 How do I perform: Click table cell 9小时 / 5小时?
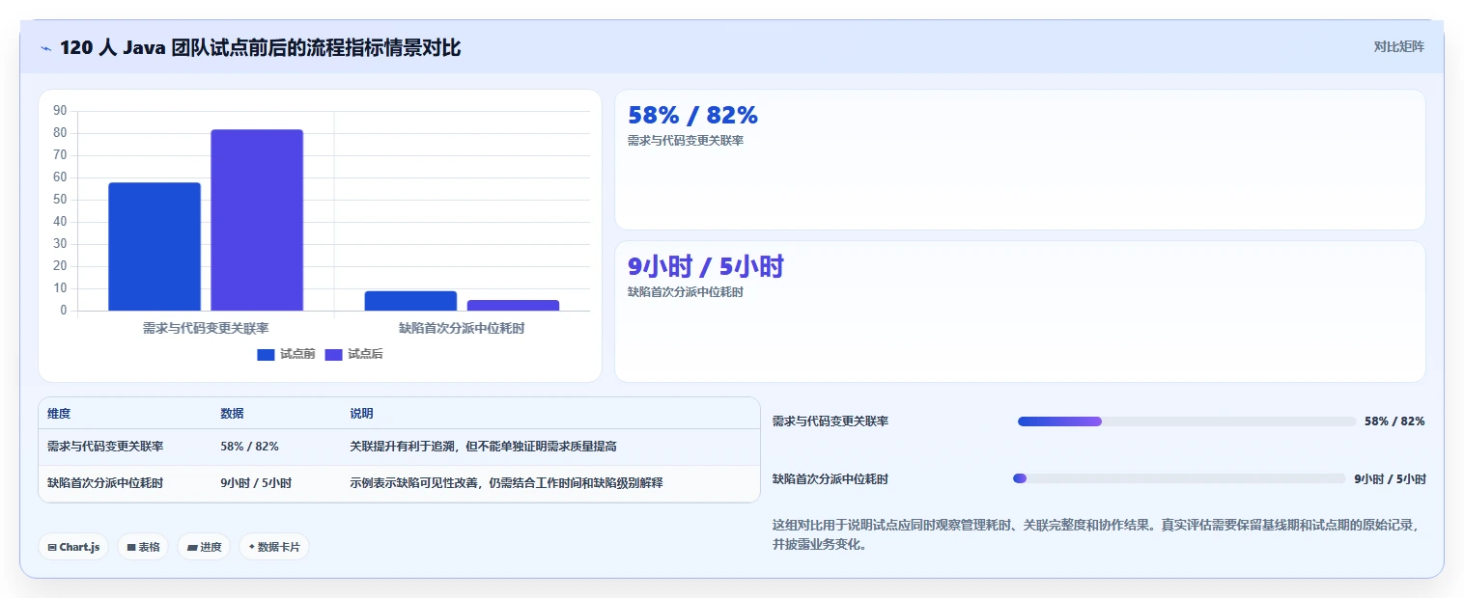click(x=256, y=483)
